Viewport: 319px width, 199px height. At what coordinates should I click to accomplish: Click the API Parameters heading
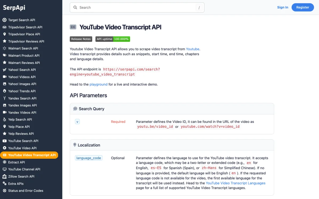[x=89, y=96]
